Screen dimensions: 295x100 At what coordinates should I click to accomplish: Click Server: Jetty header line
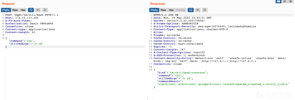click(179, 21)
